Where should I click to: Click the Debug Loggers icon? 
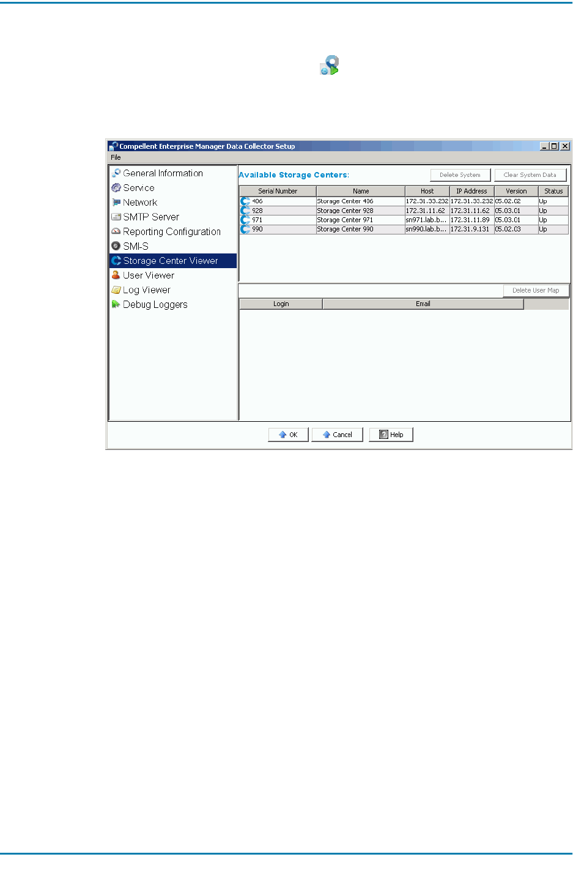click(x=116, y=304)
